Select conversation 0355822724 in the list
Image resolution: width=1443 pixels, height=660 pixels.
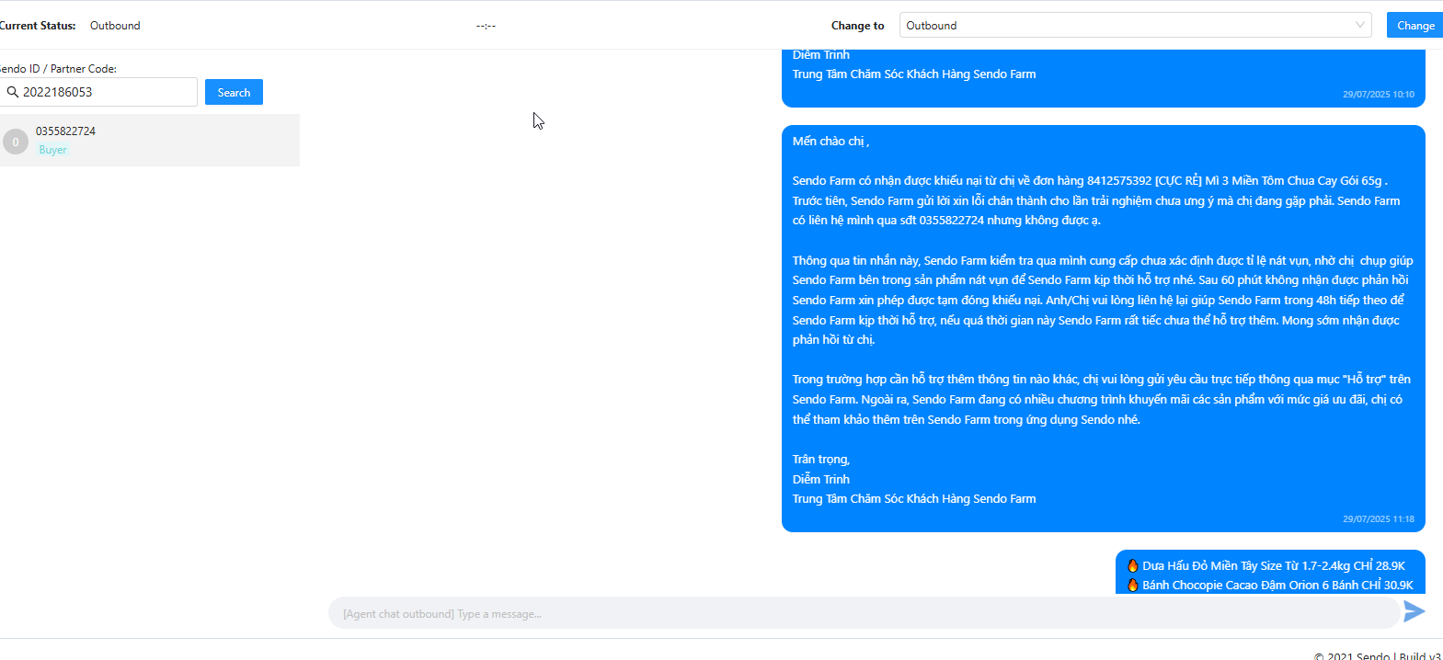[x=150, y=140]
